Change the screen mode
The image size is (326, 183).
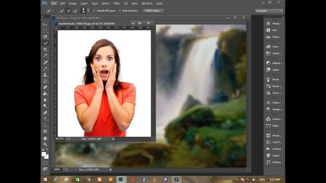tap(45, 169)
